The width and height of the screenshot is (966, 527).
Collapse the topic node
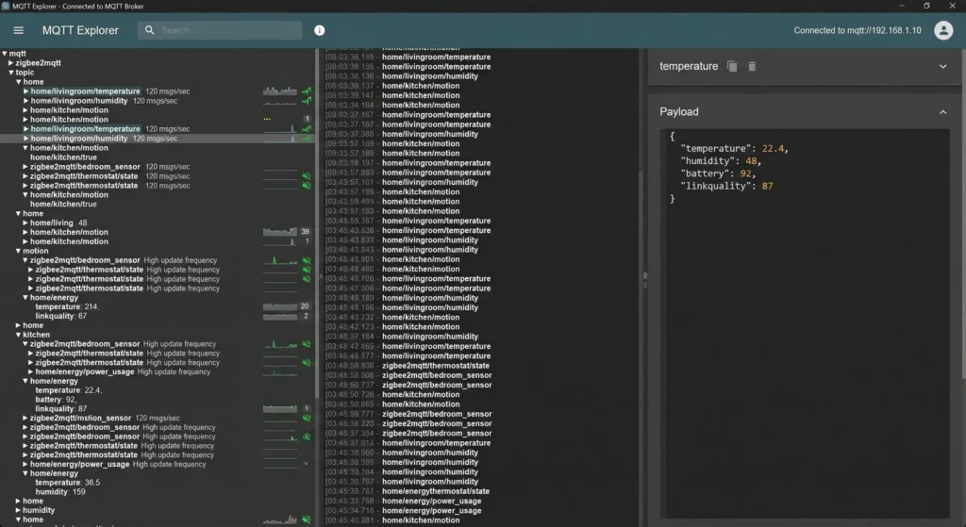click(x=11, y=72)
